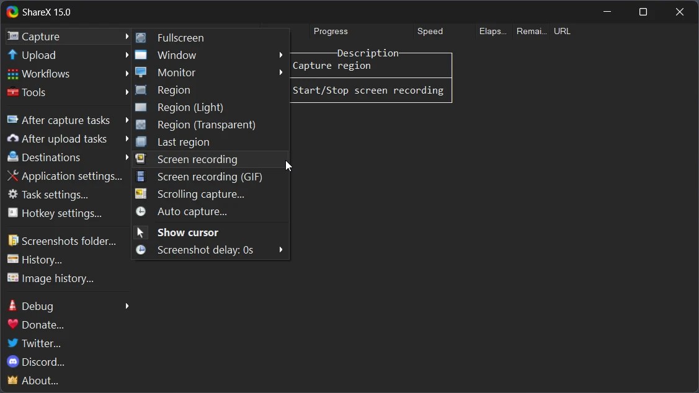Click the Capture menu camera icon
The height and width of the screenshot is (393, 699).
point(13,36)
